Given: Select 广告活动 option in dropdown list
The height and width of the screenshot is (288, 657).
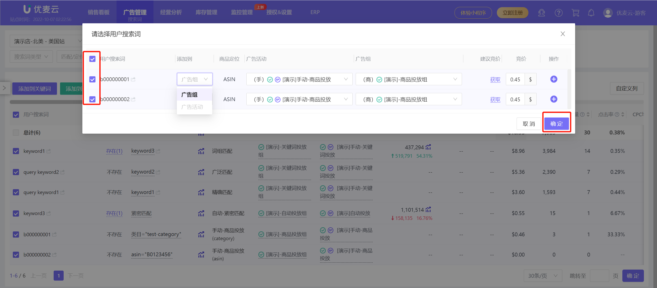Looking at the screenshot, I should (x=195, y=107).
